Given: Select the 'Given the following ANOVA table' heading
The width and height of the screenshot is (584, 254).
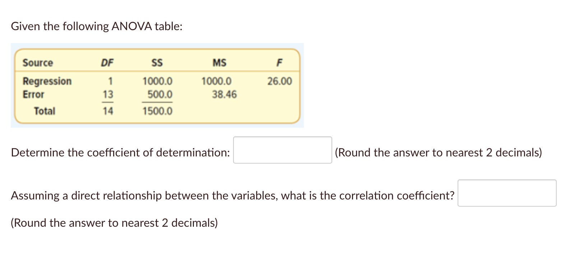Looking at the screenshot, I should point(97,26).
